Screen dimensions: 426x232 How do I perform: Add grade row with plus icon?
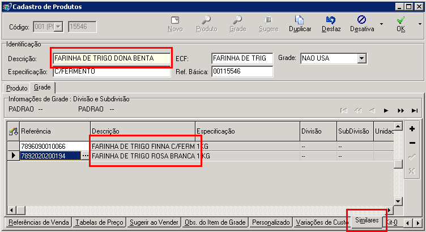[x=412, y=129]
